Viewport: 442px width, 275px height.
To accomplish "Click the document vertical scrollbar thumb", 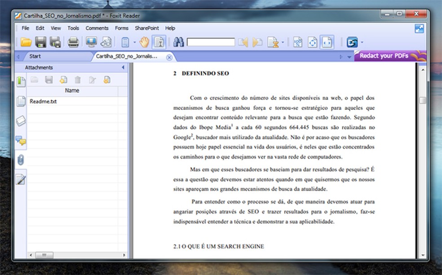I will [422, 100].
